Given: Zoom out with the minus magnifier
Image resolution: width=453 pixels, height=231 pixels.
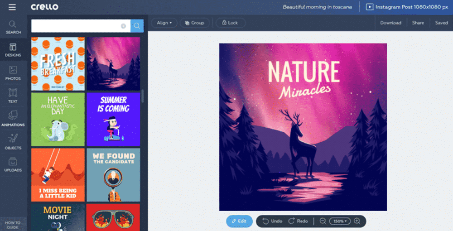Looking at the screenshot, I should 323,221.
